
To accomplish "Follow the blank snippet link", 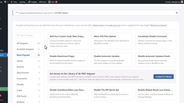I will [x=98, y=25].
